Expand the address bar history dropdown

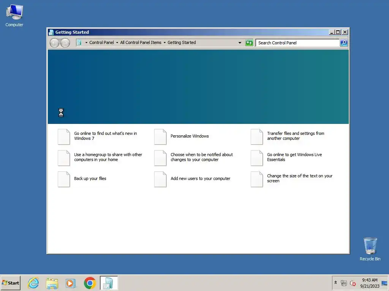coord(240,43)
